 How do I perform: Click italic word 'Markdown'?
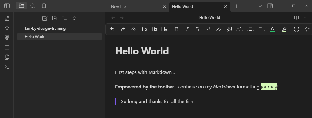pos(224,87)
